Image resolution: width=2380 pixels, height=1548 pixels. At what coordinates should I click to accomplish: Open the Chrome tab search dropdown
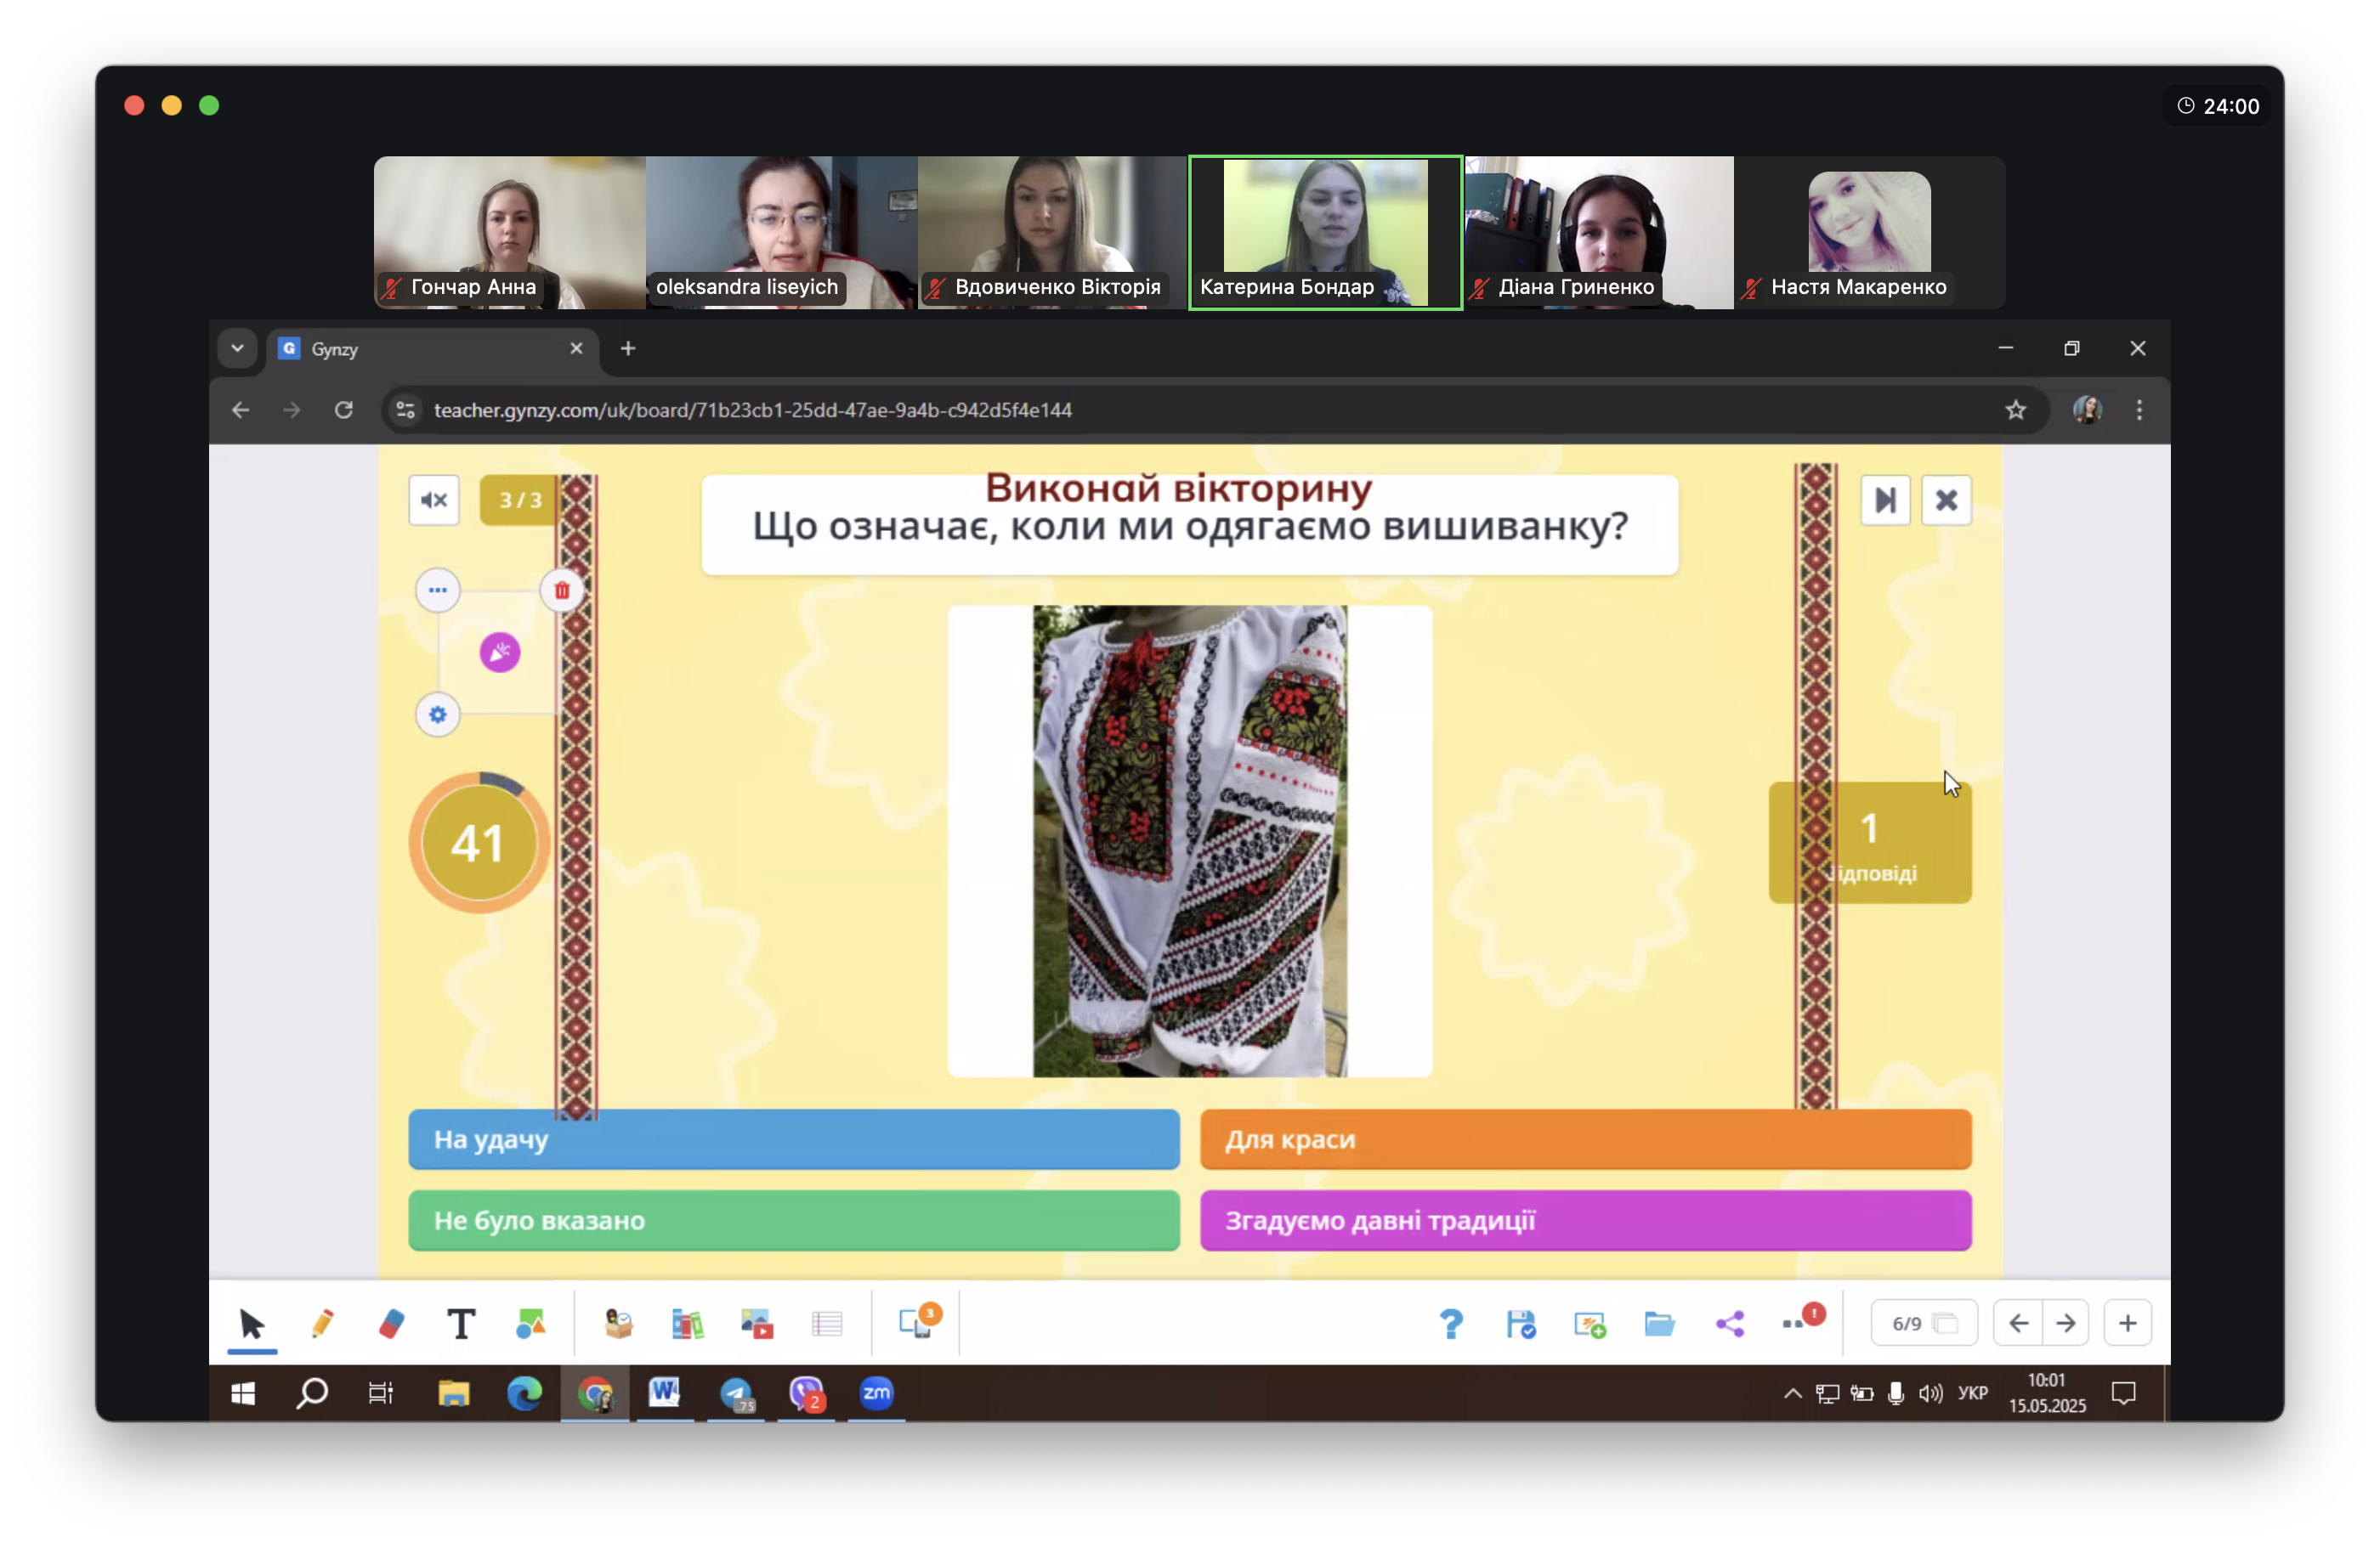click(237, 349)
